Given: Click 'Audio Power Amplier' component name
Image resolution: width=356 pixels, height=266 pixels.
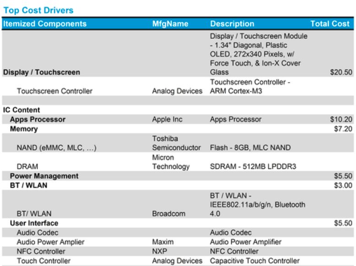Looking at the screenshot, I should tap(50, 242).
